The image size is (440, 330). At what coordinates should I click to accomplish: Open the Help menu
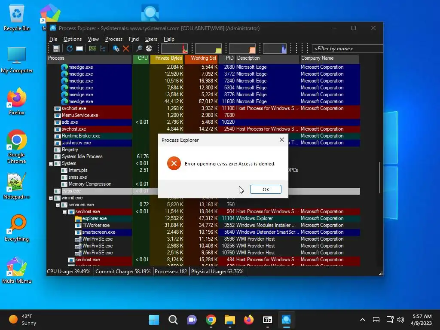(169, 39)
